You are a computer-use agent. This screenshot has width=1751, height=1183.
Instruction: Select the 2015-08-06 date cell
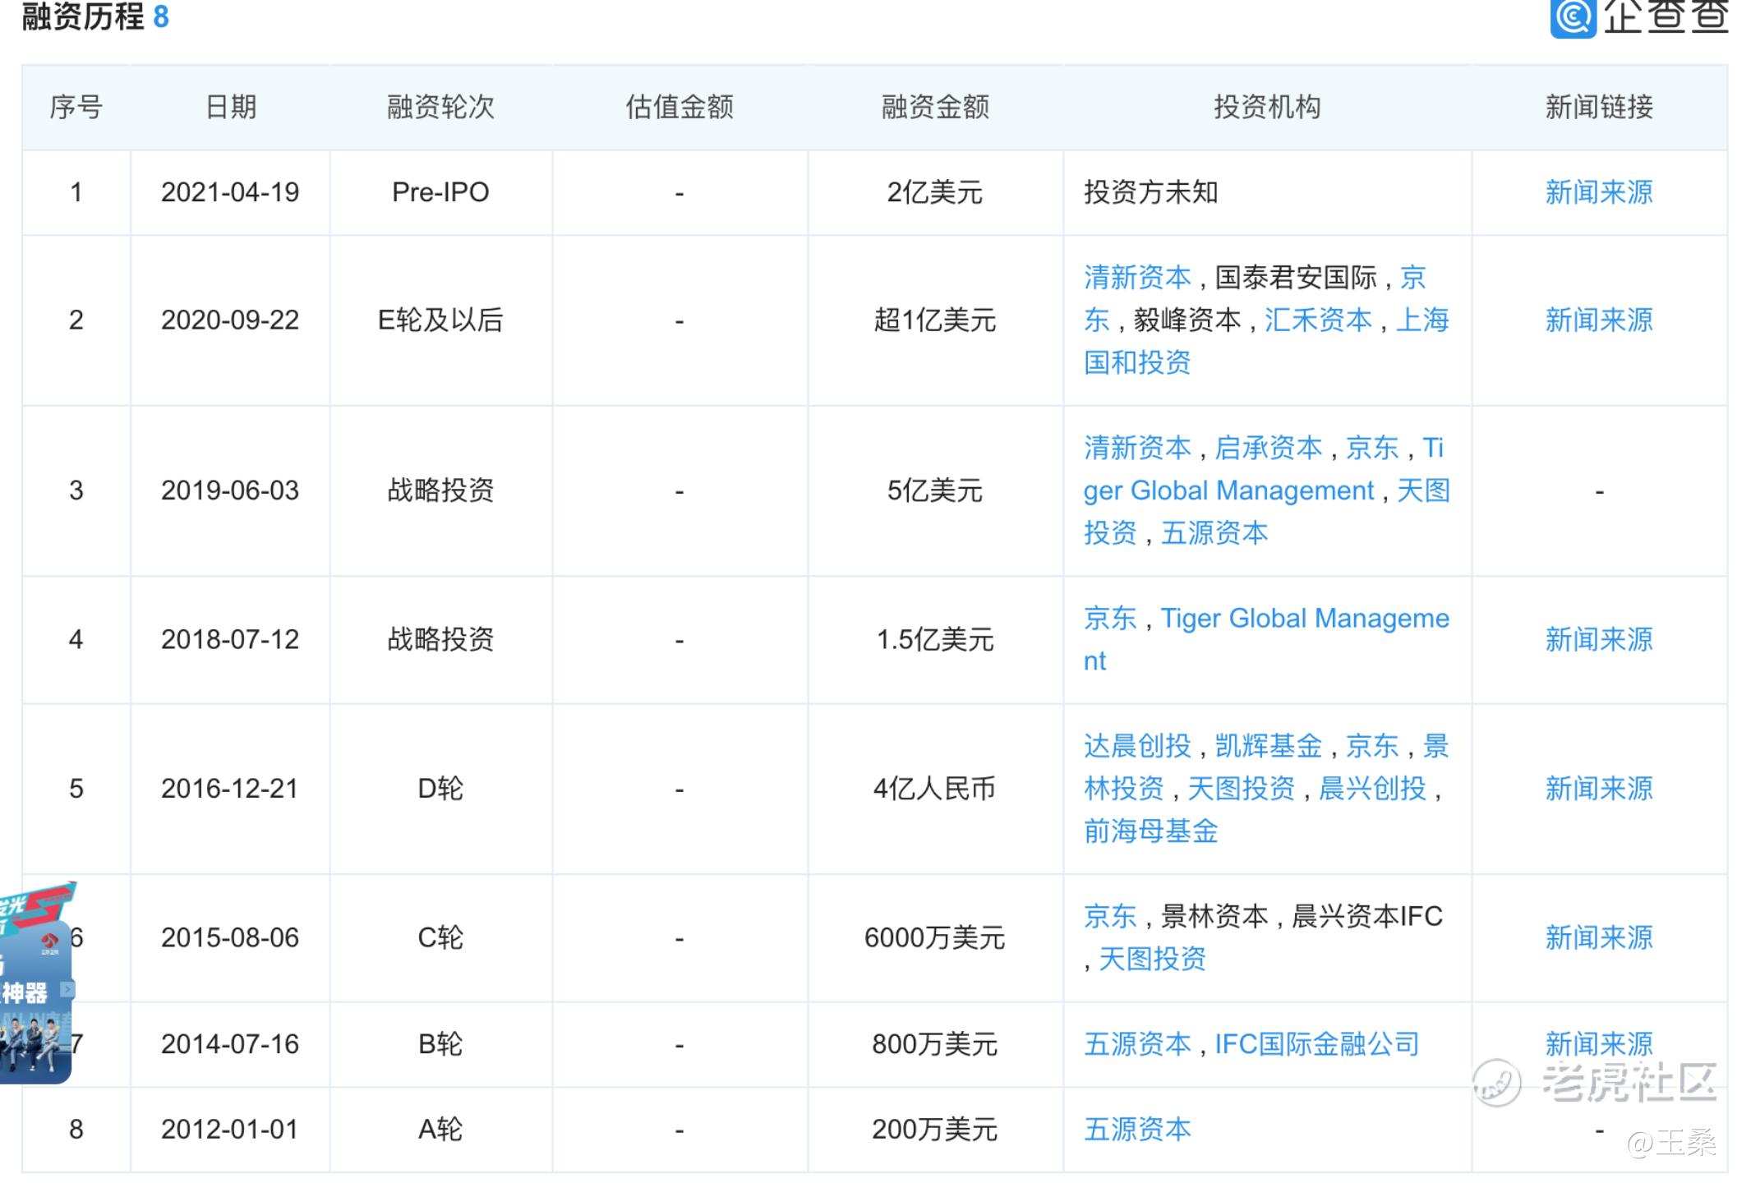tap(230, 937)
